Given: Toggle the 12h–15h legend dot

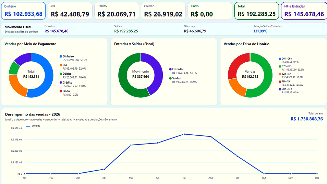Looking at the screenshot, I should point(280,74).
